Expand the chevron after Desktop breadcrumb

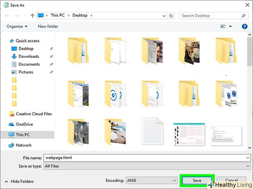pyautogui.click(x=91, y=16)
